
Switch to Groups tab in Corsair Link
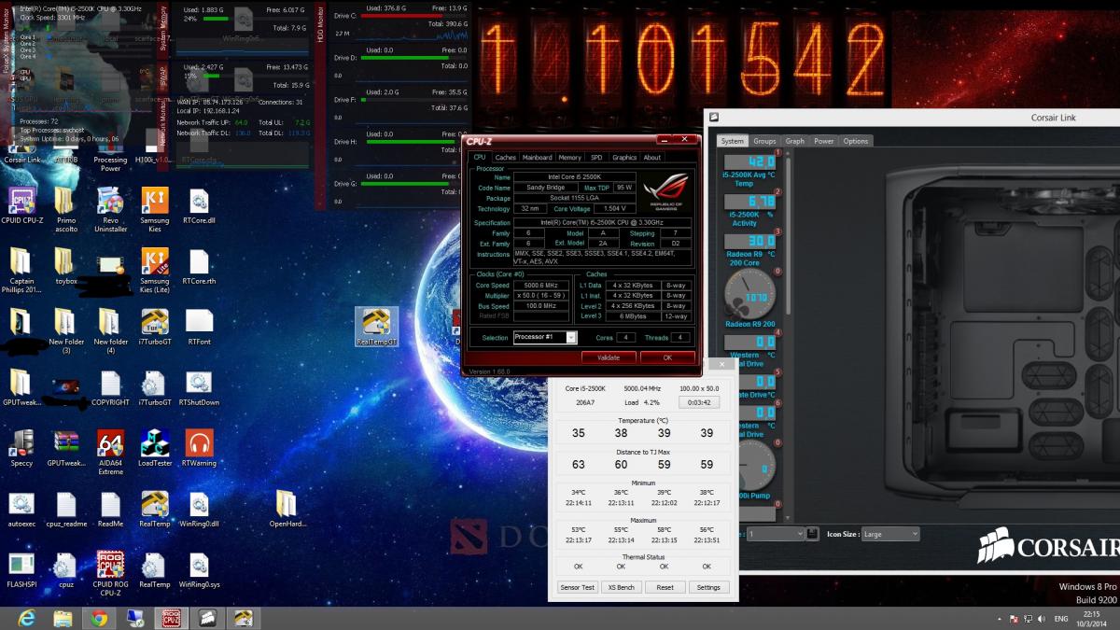pos(764,141)
